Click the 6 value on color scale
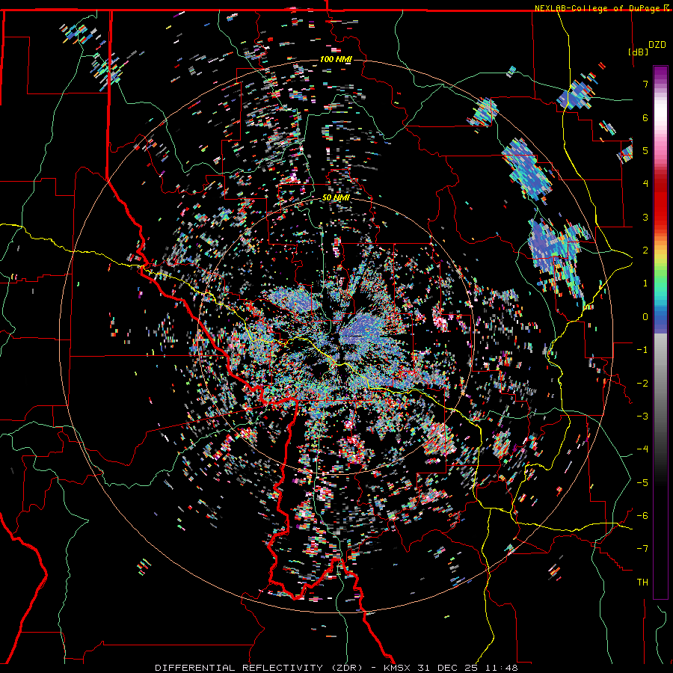 tap(645, 117)
